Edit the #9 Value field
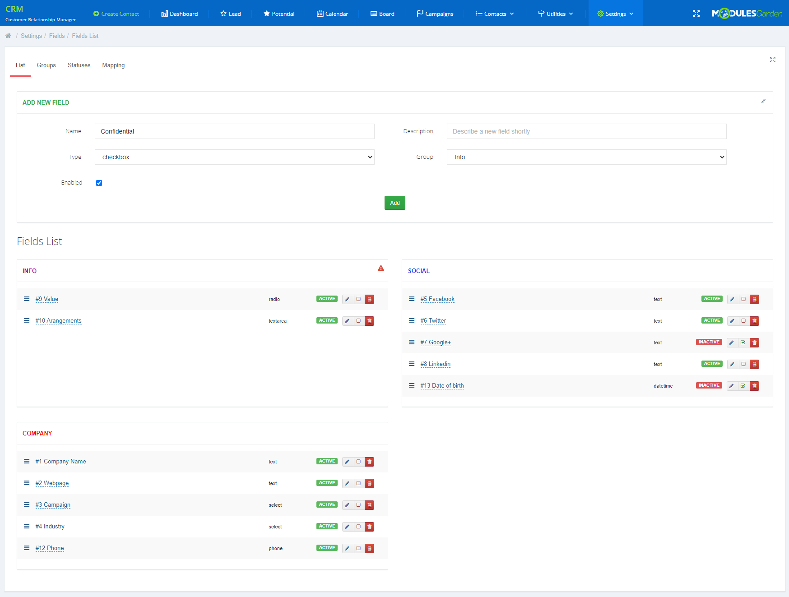Screen dimensions: 789x597 [x=347, y=299]
